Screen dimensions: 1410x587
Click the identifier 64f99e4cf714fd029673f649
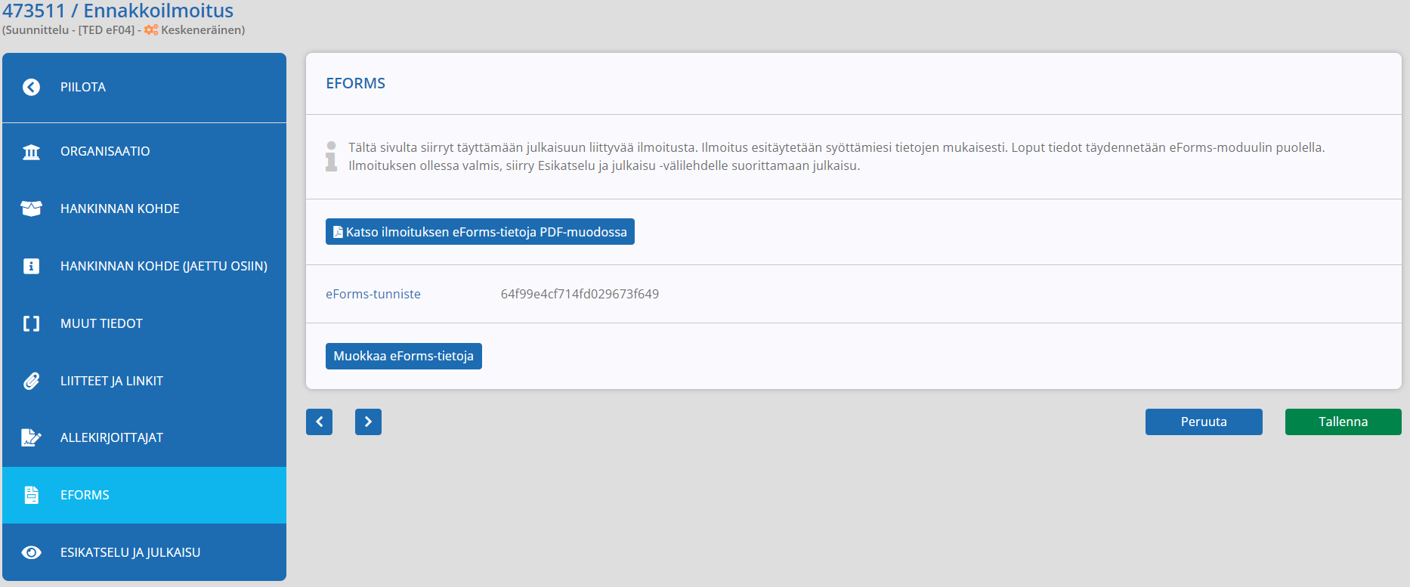click(580, 294)
